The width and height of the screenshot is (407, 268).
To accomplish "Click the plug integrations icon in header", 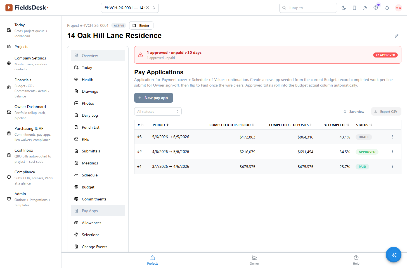I will (365, 8).
